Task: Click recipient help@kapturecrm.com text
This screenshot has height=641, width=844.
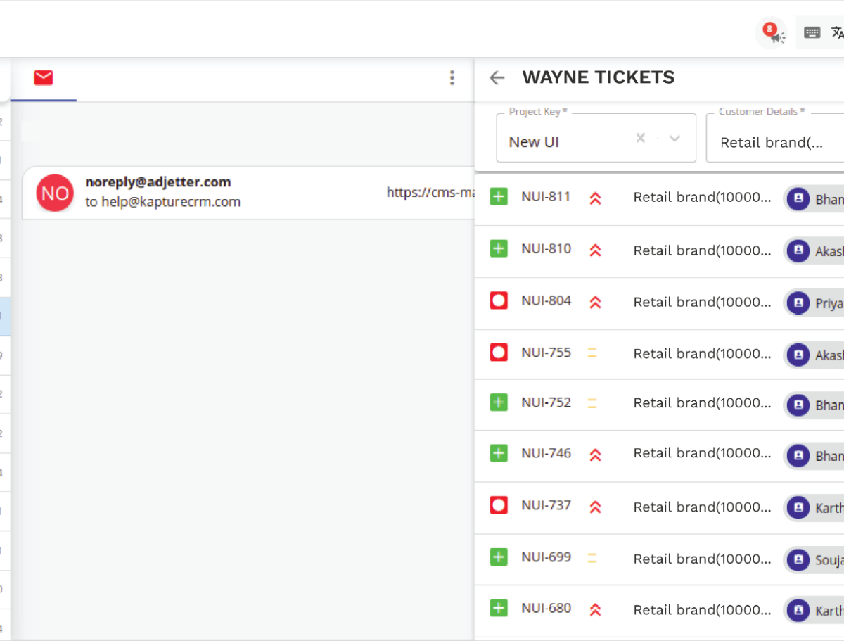Action: coord(172,202)
